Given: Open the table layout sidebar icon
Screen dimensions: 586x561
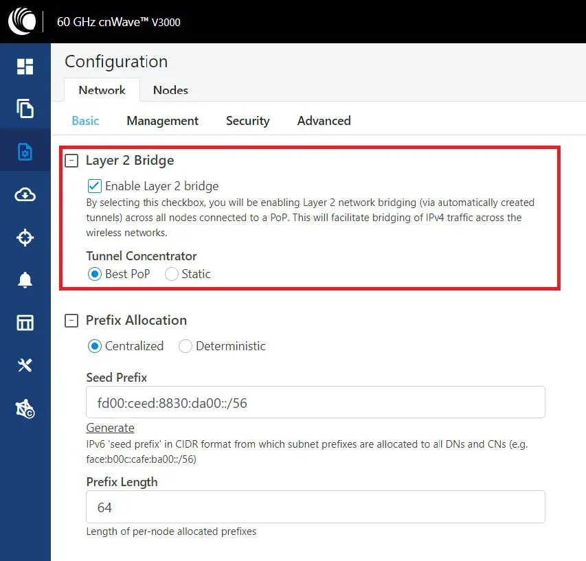Looking at the screenshot, I should point(25,323).
